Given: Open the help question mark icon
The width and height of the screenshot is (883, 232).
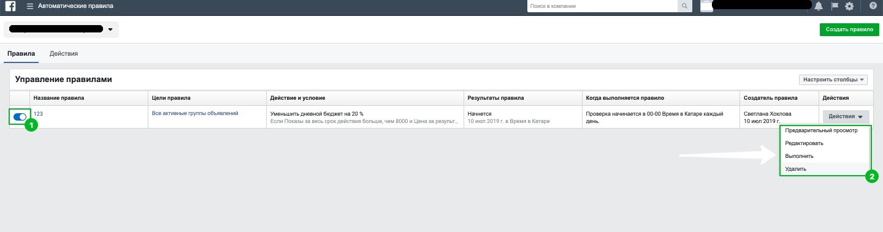Looking at the screenshot, I should click(x=873, y=6).
